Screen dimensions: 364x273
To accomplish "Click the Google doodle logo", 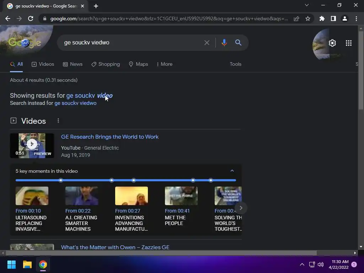I will (x=25, y=43).
